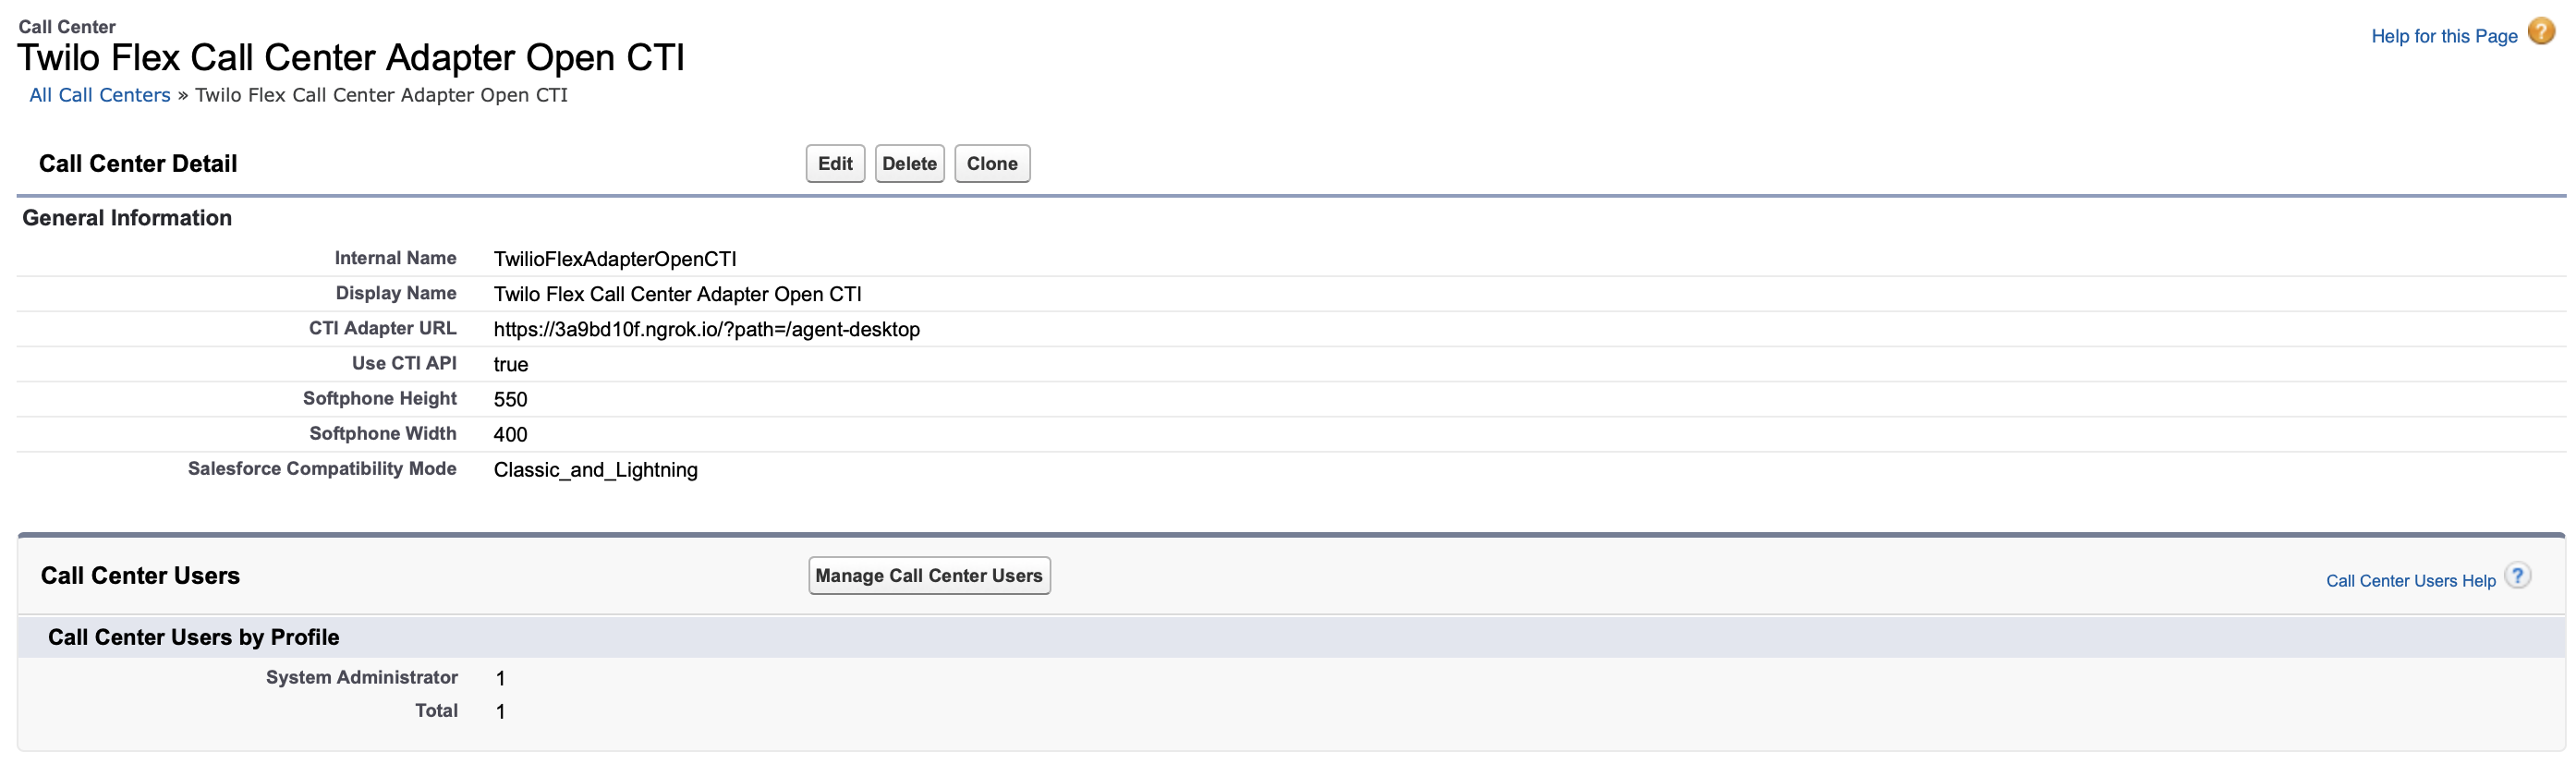The height and width of the screenshot is (776, 2576).
Task: Click the Call Center Users by Profile header
Action: click(x=193, y=637)
